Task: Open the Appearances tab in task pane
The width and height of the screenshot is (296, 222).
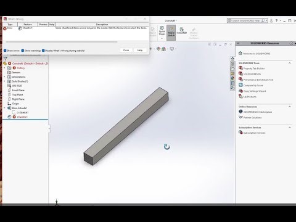Action: point(232,78)
